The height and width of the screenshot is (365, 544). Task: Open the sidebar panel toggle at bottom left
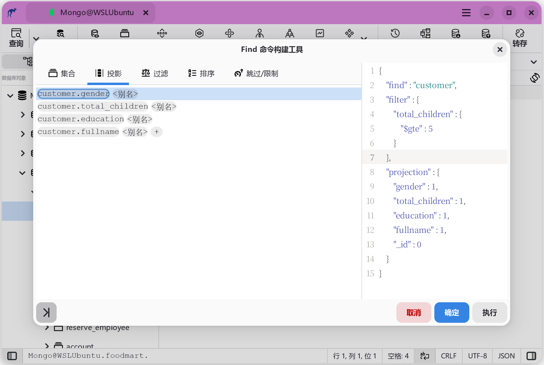coord(12,356)
